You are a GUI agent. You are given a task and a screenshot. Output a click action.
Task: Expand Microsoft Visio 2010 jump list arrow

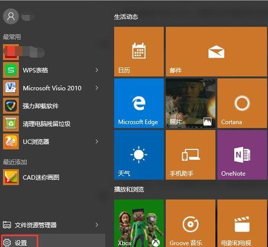pos(96,88)
